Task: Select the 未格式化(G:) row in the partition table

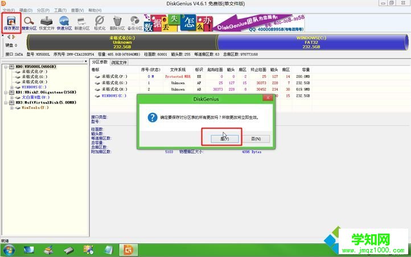Action: point(200,83)
